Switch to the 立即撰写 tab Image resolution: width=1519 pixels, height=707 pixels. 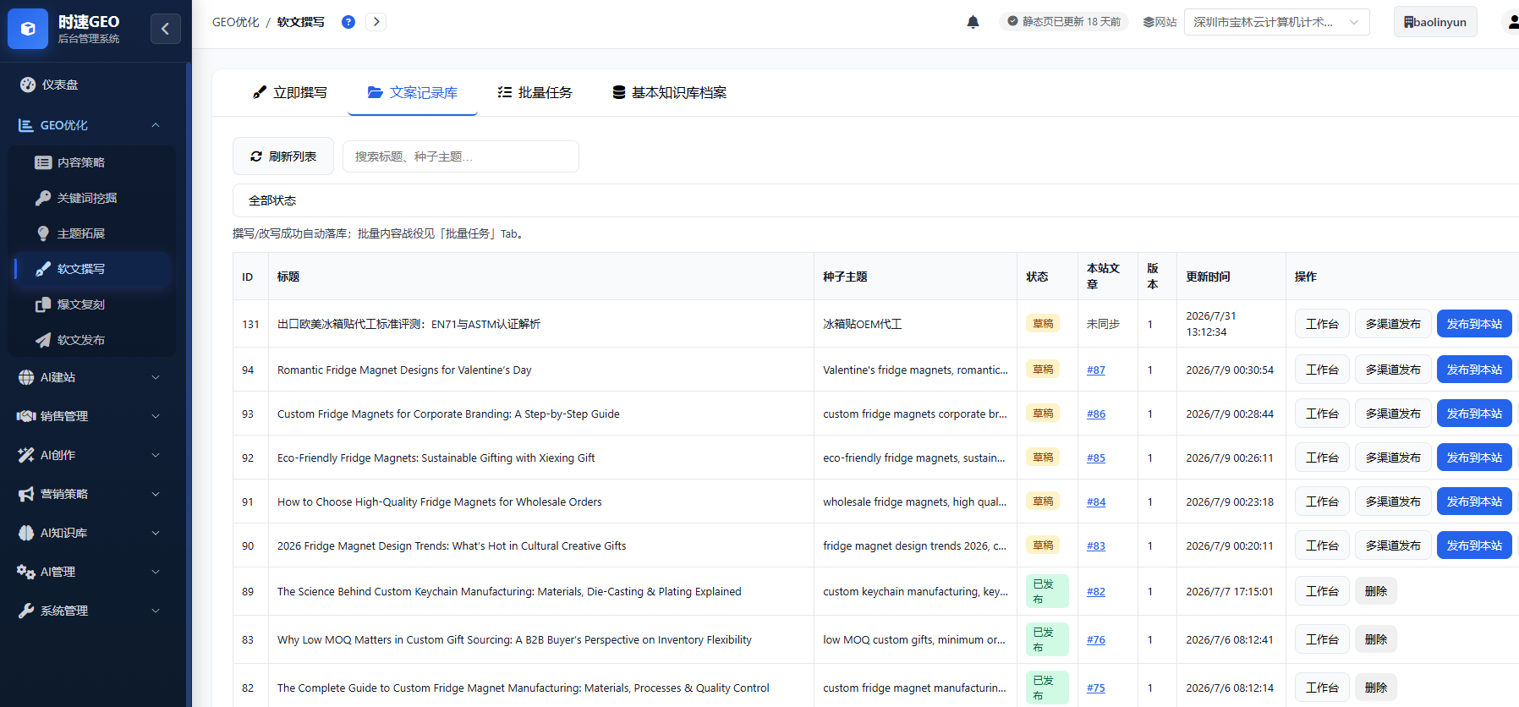click(290, 92)
